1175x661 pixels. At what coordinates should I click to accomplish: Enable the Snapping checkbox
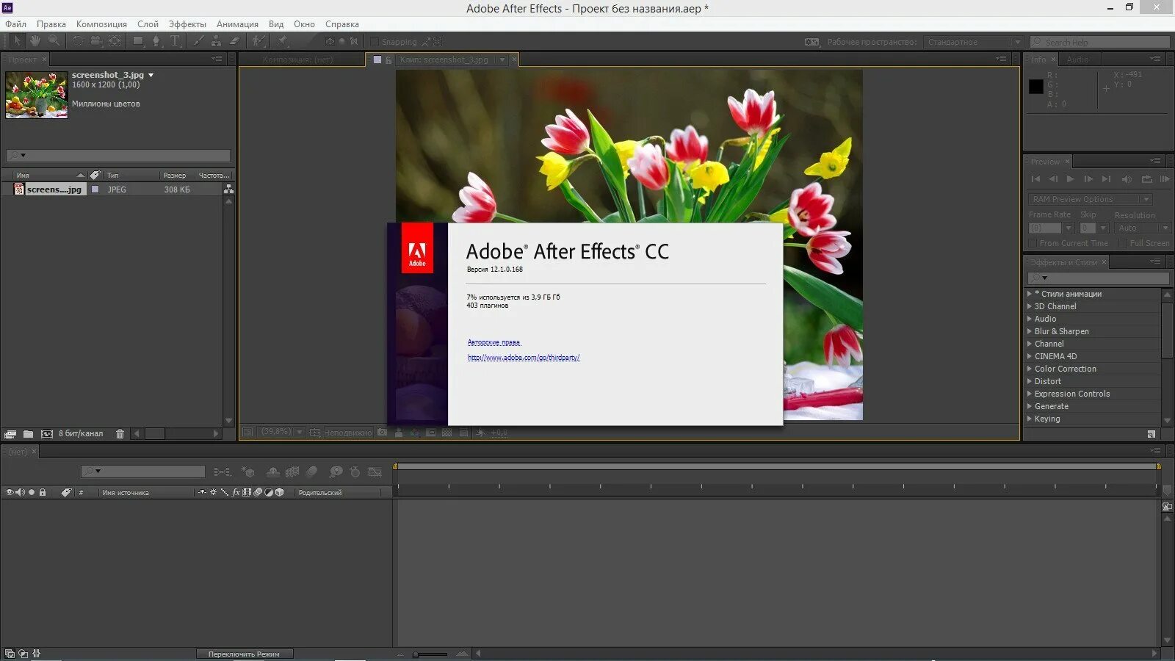coord(374,42)
